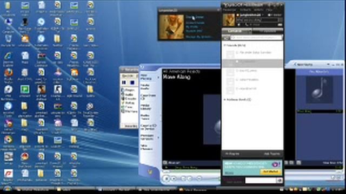The width and height of the screenshot is (346, 194).
Task: Open Actions menu in Yahoo Messenger
Action: pyautogui.click(x=258, y=10)
